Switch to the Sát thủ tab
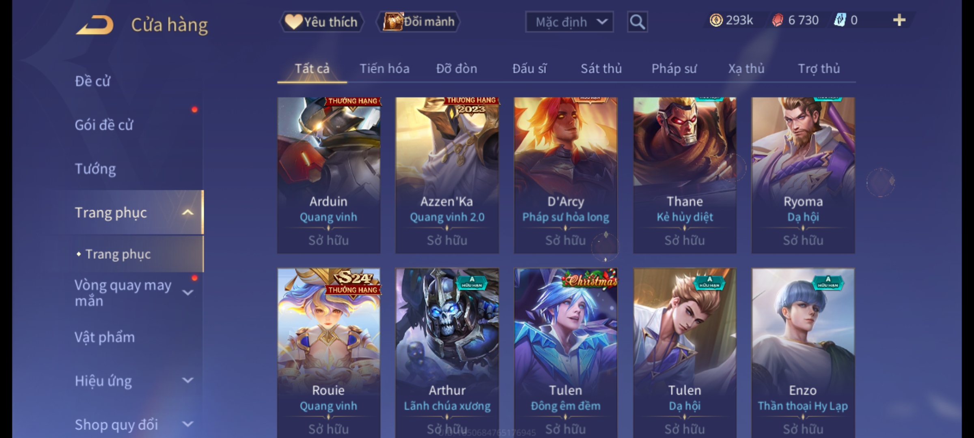Image resolution: width=974 pixels, height=438 pixels. [601, 69]
